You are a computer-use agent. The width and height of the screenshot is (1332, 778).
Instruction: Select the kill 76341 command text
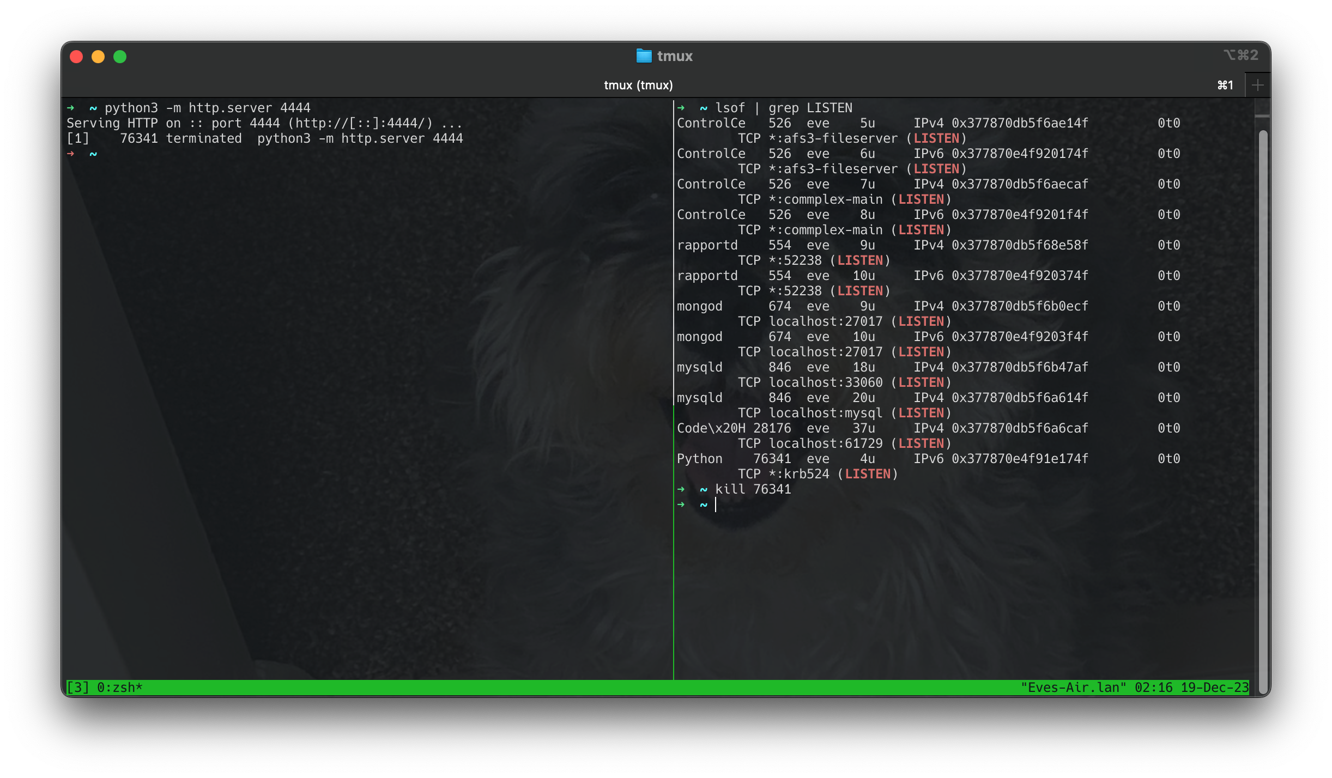tap(754, 489)
